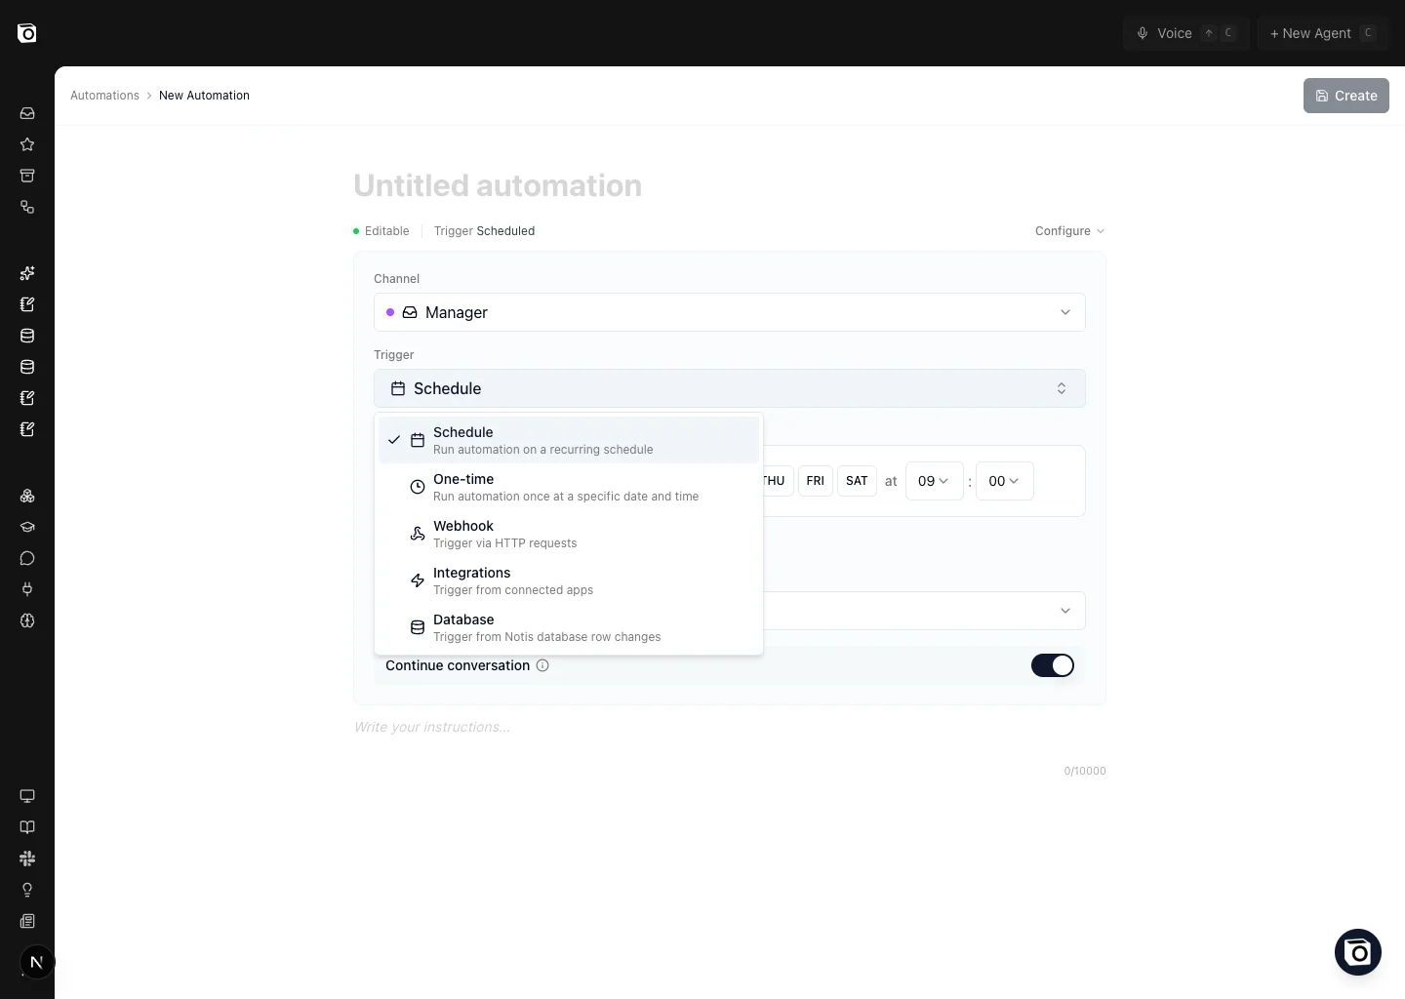
Task: Open the minute dropdown showing 00
Action: (x=1005, y=481)
